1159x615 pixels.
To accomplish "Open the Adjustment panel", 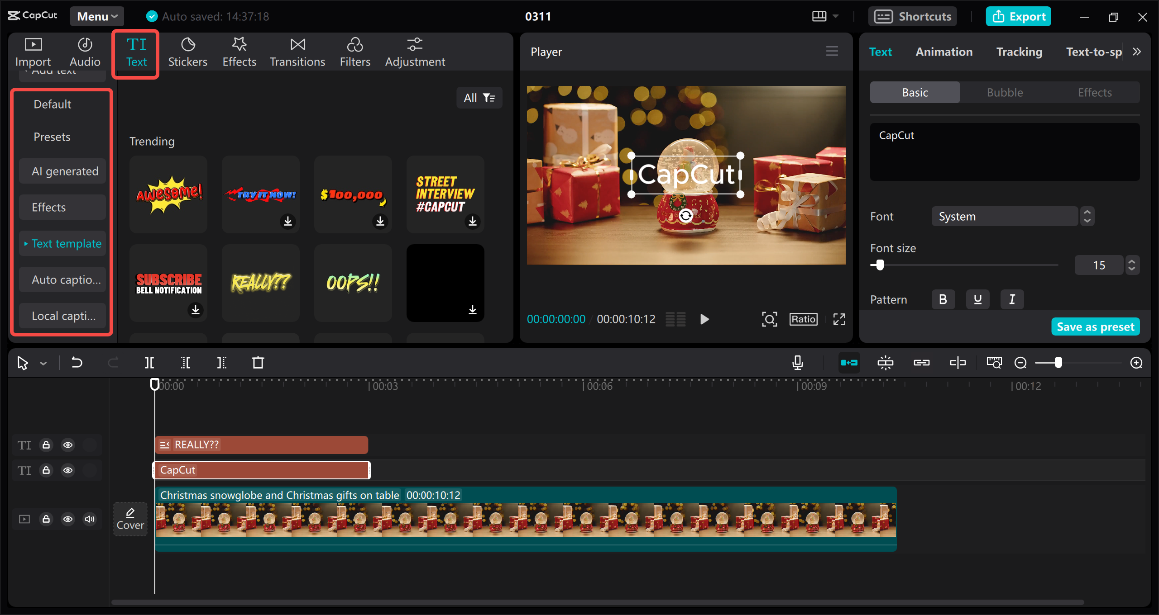I will [415, 53].
